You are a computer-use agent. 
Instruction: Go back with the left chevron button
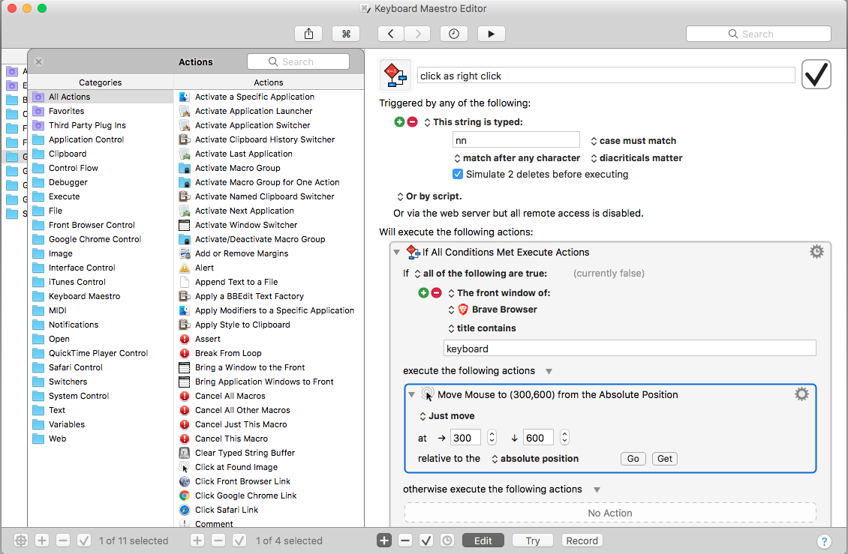tap(390, 34)
